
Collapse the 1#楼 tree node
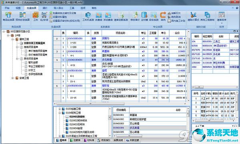[x=8, y=36]
